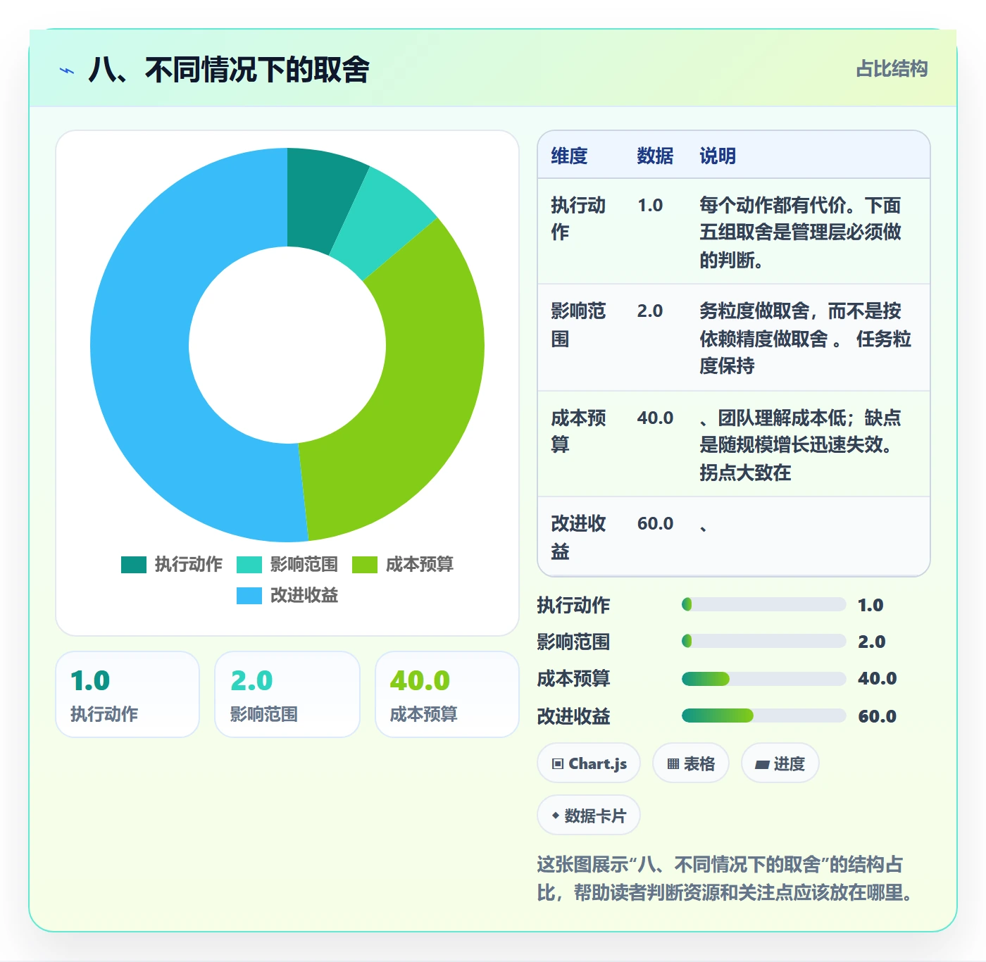Click the Chart.js tag chip
This screenshot has height=962, width=986.
(589, 763)
